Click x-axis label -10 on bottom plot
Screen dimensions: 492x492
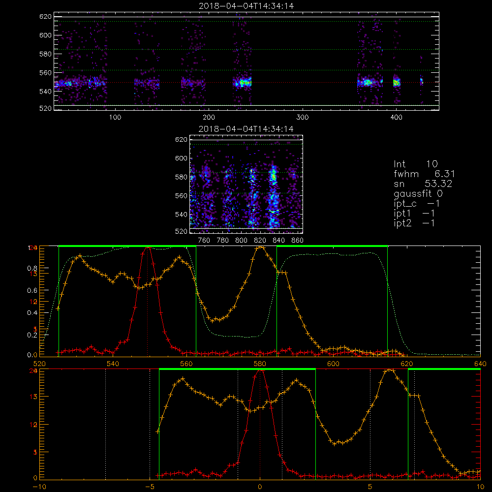(x=39, y=487)
